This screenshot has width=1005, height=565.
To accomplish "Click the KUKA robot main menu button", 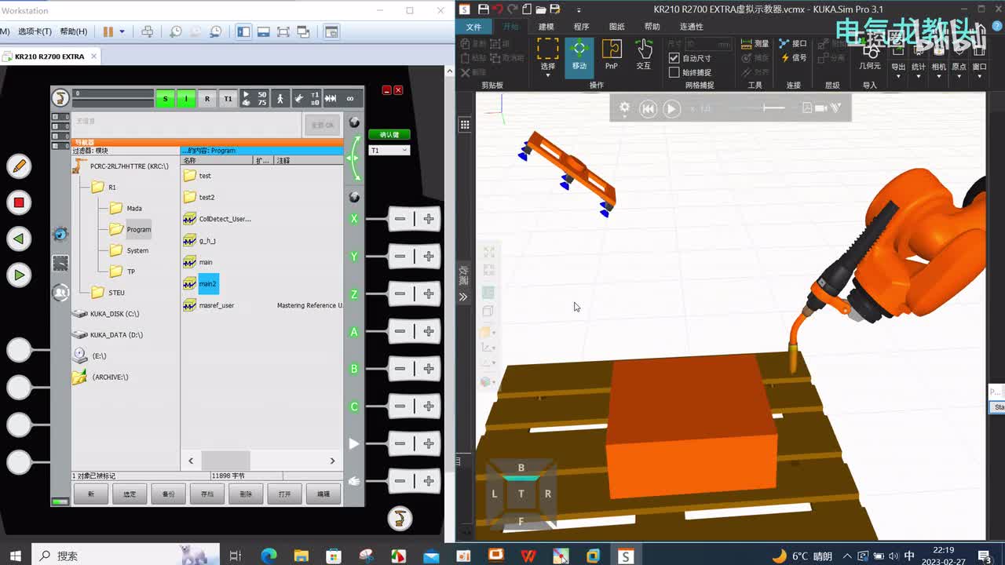I will coord(60,98).
